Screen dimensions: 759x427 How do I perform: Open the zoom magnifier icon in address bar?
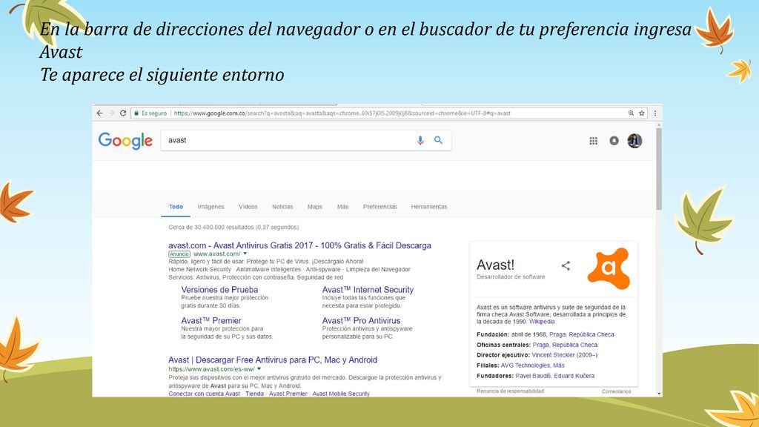coord(632,113)
